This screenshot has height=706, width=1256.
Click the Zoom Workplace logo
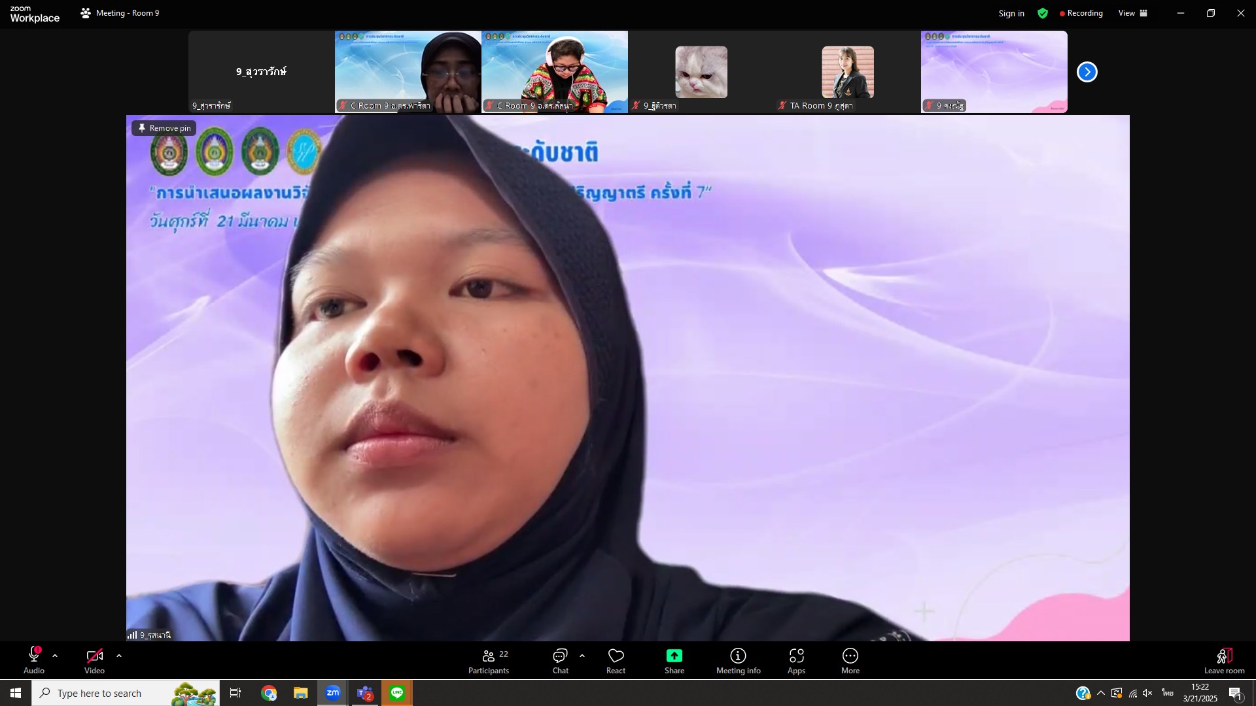pyautogui.click(x=35, y=14)
